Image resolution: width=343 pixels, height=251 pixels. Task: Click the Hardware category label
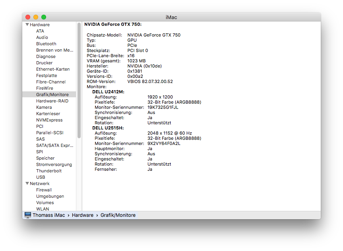point(40,25)
